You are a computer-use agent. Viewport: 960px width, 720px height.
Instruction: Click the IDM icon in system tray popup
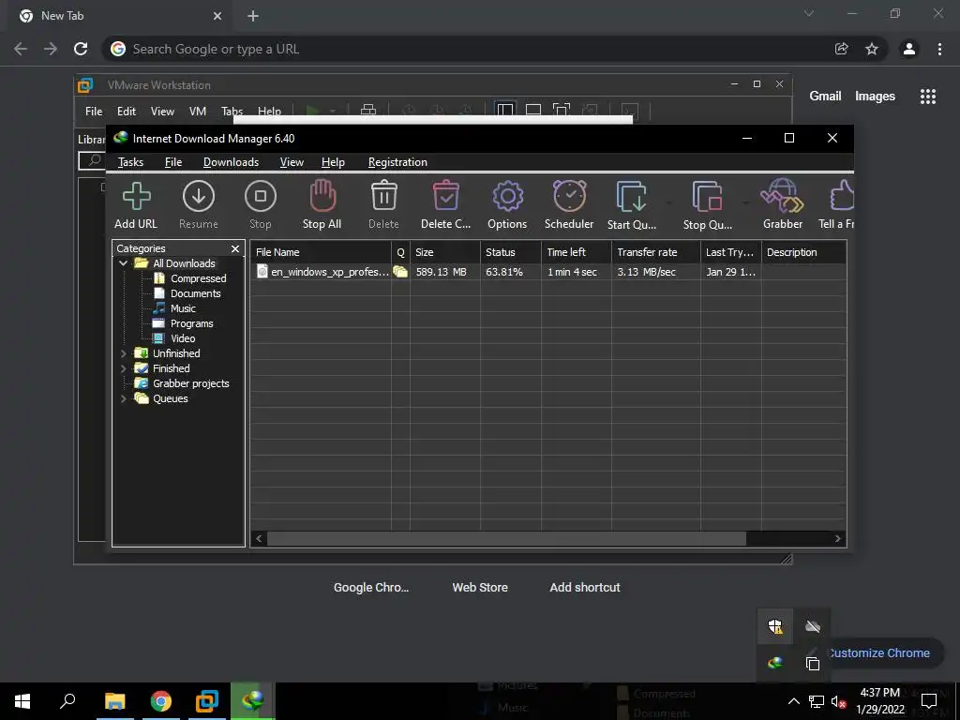coord(775,663)
